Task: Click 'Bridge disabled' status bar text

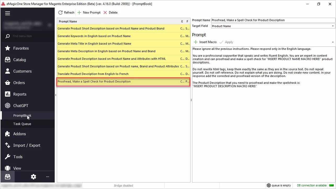Action: 124,186
